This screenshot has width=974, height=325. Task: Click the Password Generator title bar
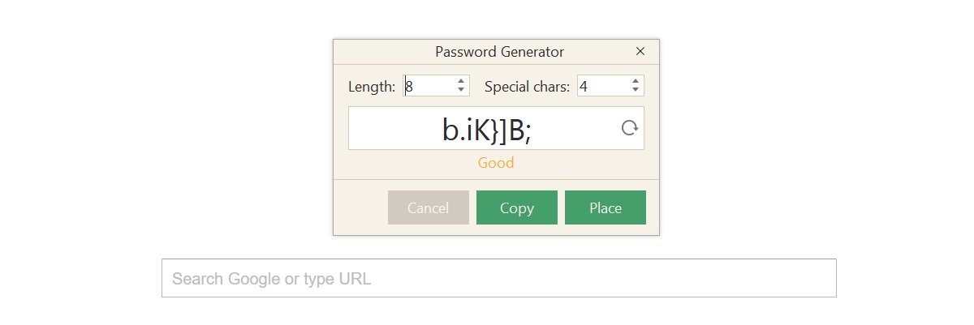(x=496, y=51)
